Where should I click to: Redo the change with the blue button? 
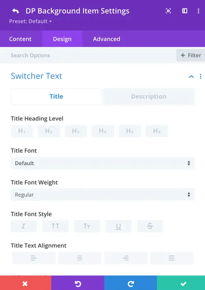pyautogui.click(x=130, y=283)
